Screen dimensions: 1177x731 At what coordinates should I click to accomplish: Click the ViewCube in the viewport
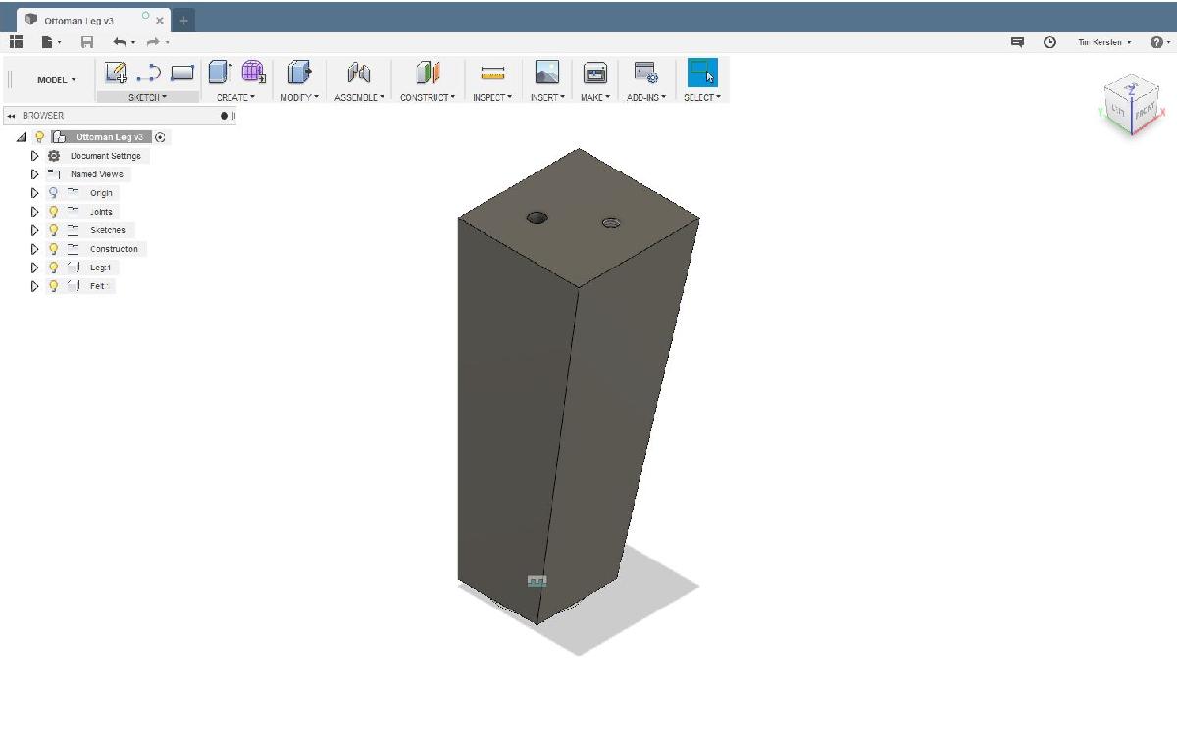[1131, 107]
